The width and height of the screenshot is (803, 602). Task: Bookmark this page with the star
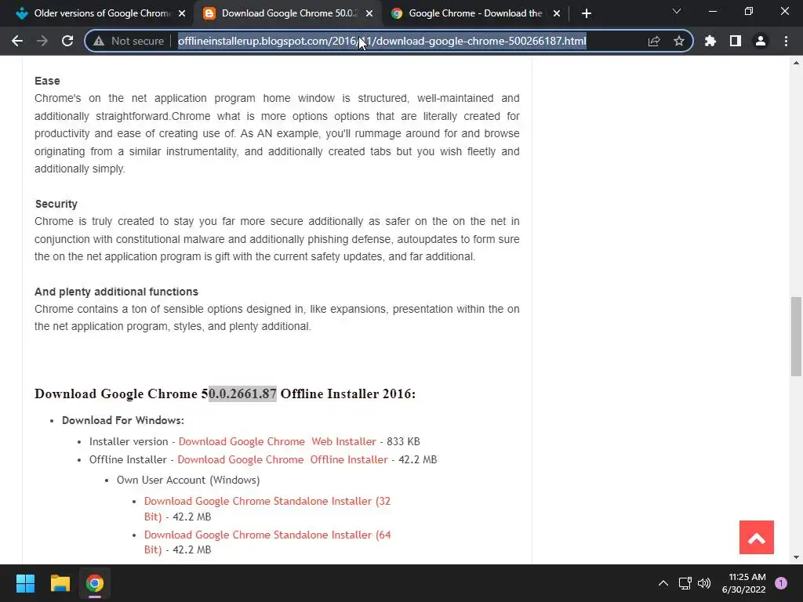click(x=679, y=41)
